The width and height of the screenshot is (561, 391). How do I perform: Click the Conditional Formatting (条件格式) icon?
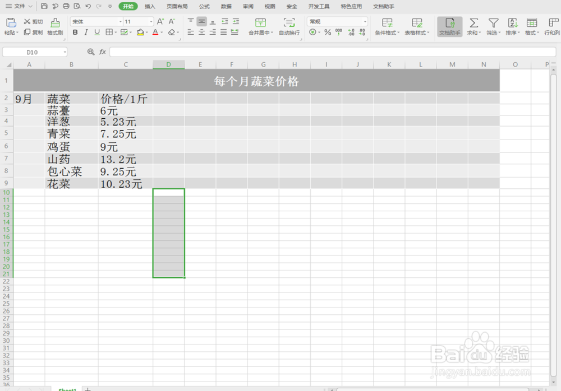387,23
